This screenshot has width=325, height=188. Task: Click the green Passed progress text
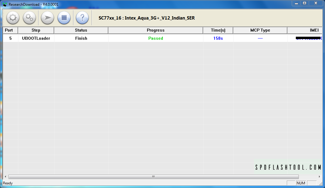click(156, 38)
